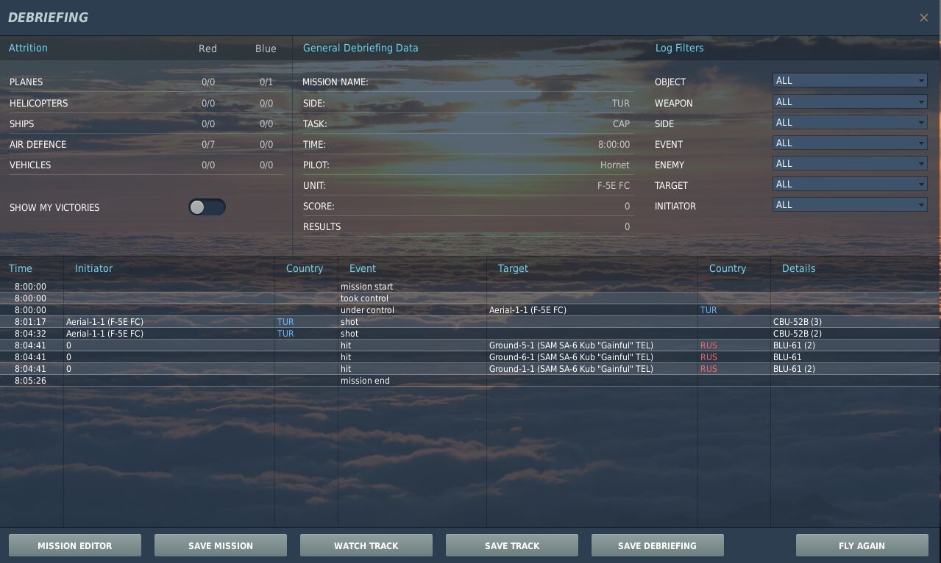Click the Save Debriefing button
This screenshot has height=563, width=941.
tap(658, 545)
